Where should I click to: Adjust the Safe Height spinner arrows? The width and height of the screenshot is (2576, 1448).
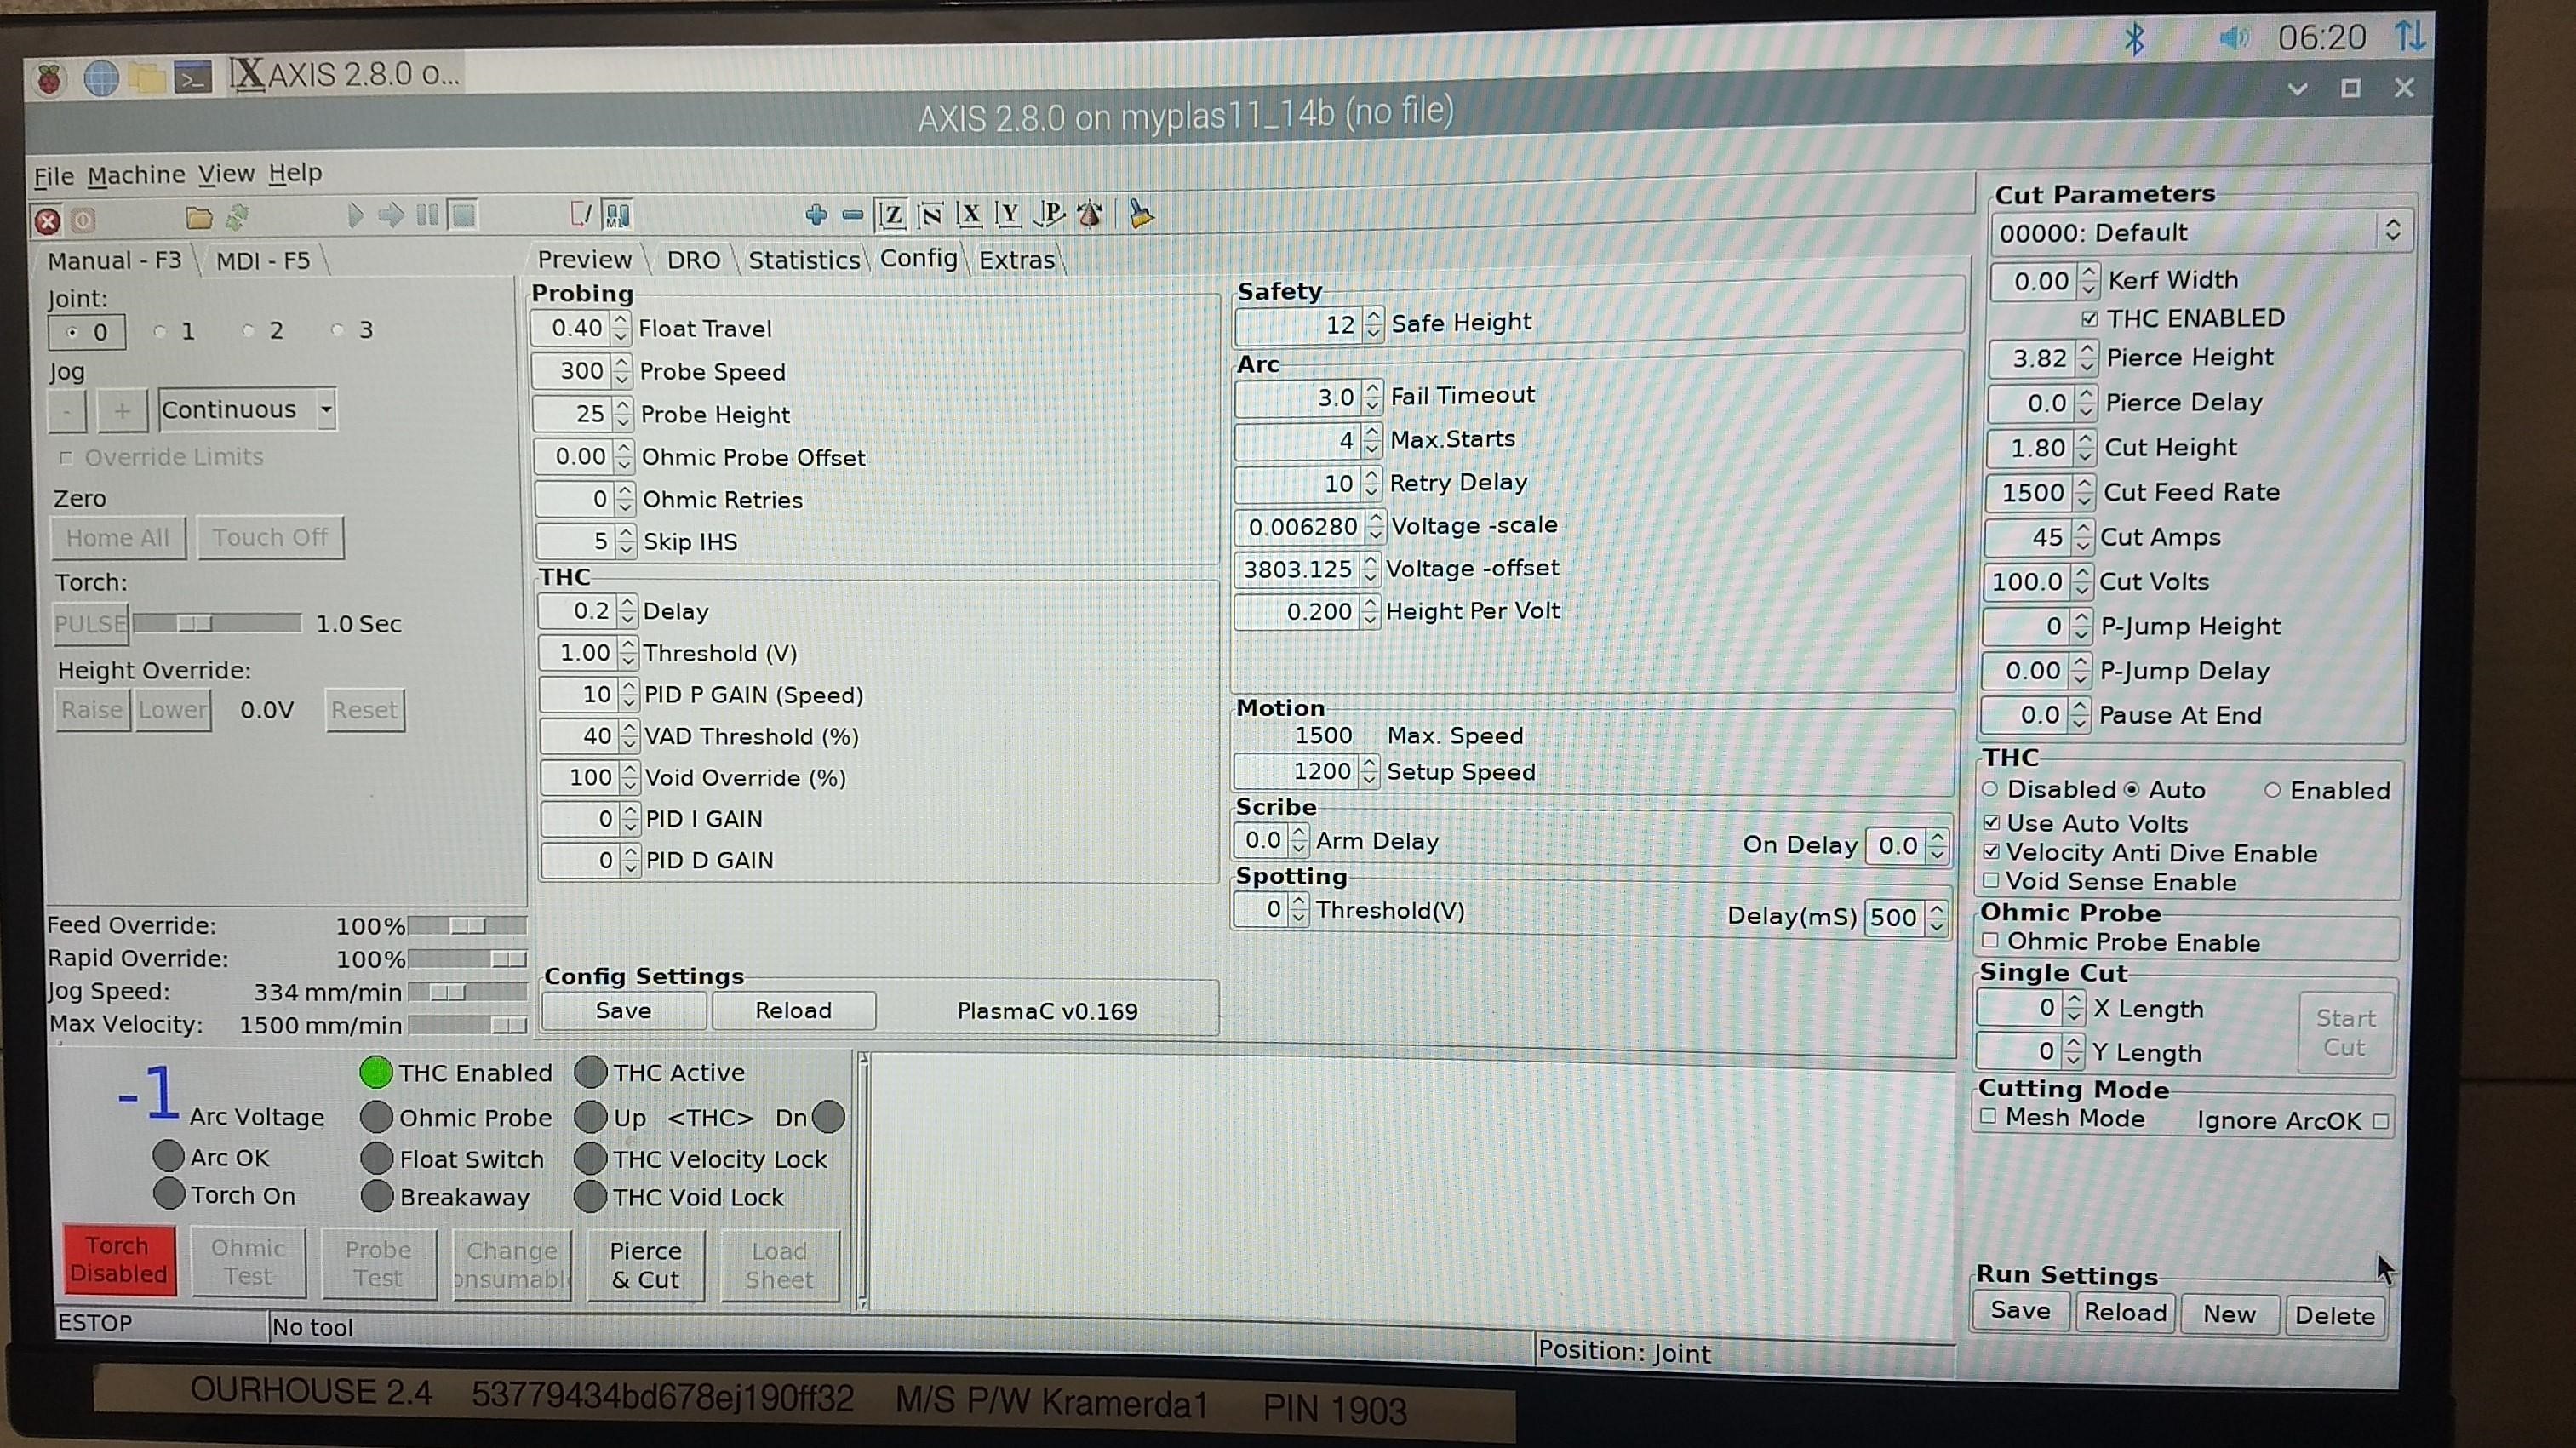click(1374, 324)
